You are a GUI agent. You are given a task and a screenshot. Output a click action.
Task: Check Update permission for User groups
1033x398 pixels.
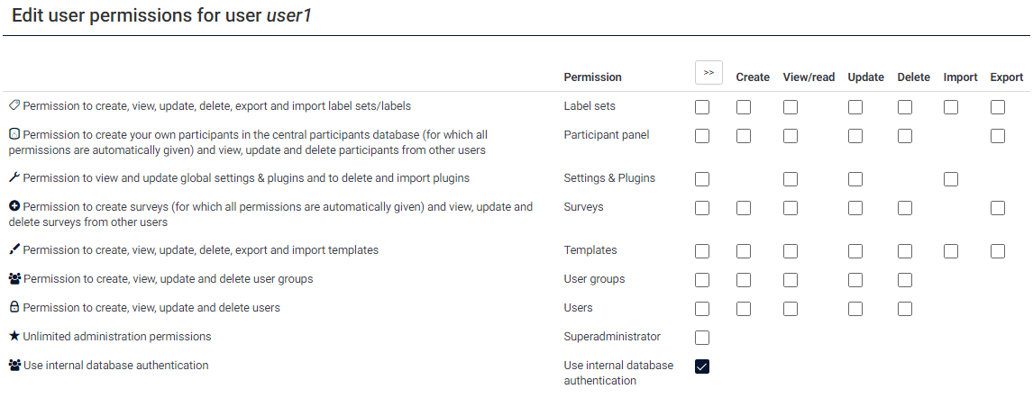pos(855,280)
